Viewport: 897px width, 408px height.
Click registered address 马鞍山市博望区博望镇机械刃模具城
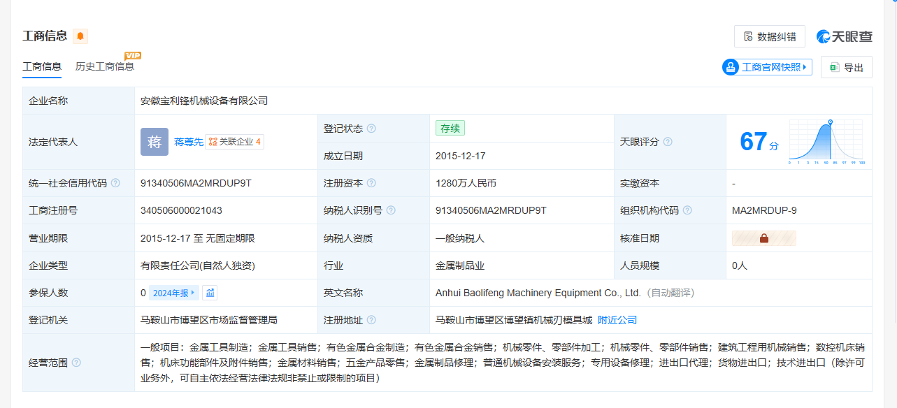(x=513, y=320)
